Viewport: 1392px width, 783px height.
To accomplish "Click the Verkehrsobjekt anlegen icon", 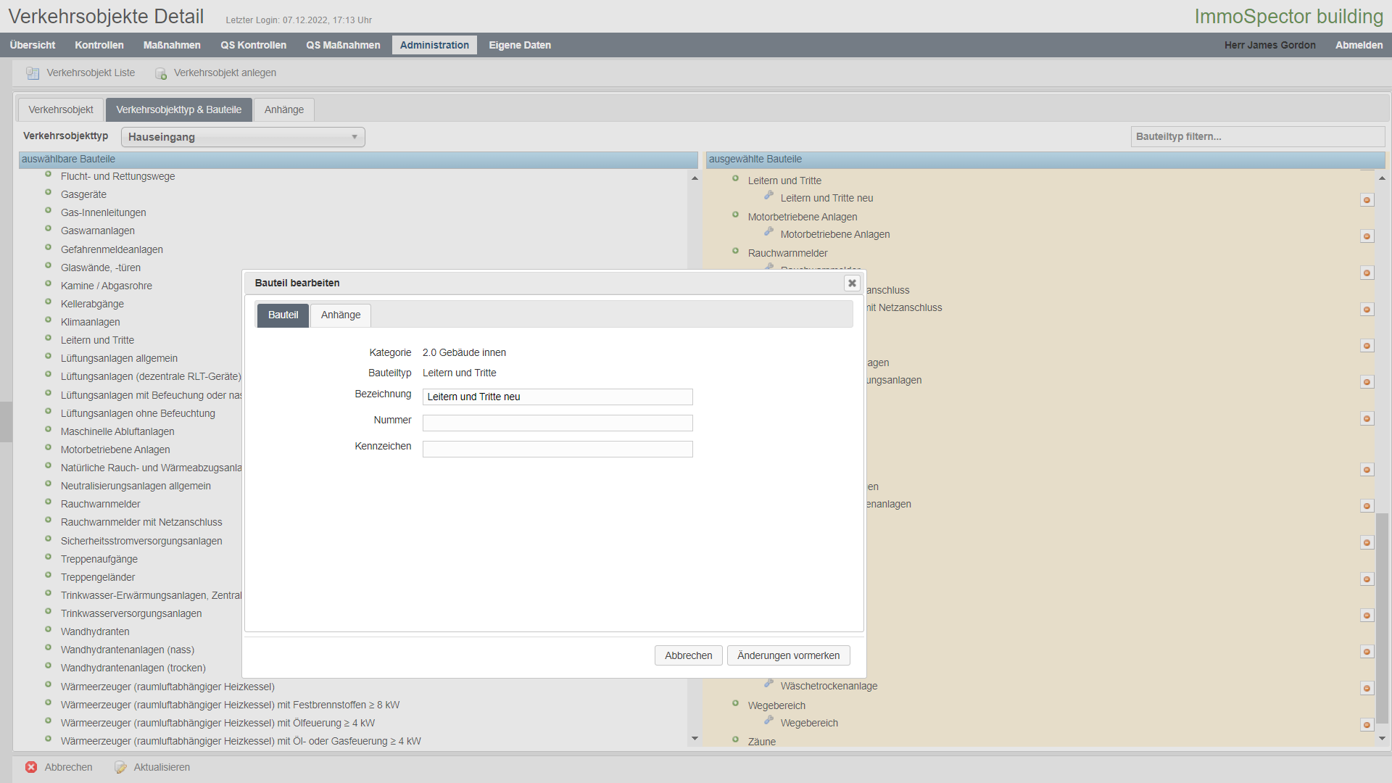I will coord(160,73).
